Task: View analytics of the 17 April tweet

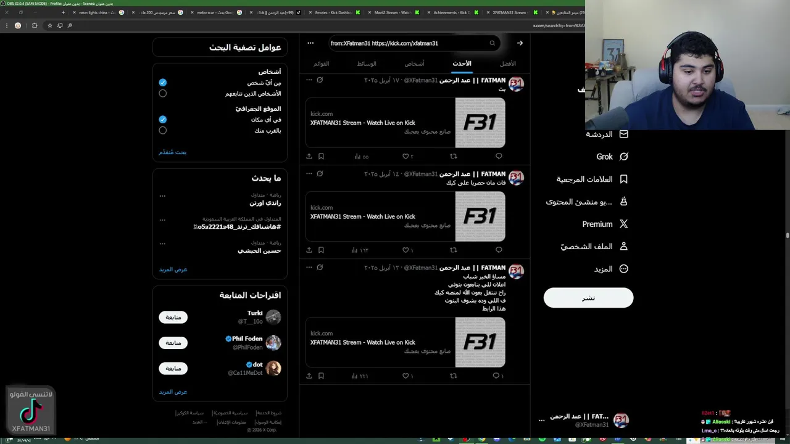Action: tap(361, 157)
